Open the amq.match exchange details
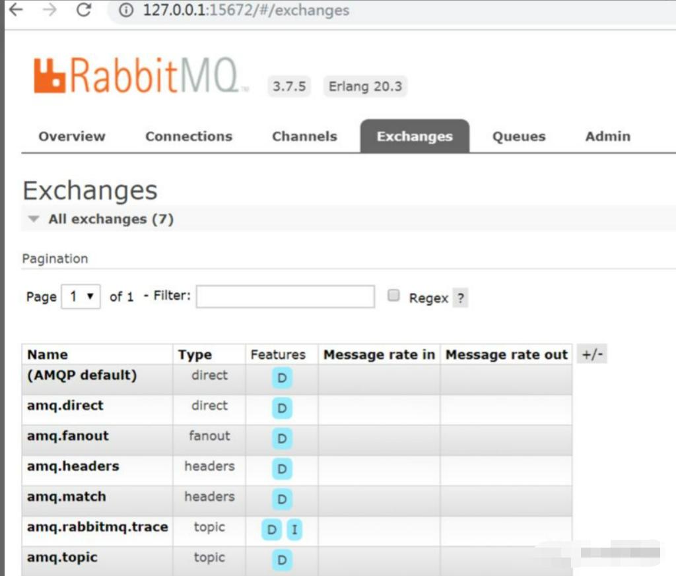676x576 pixels. pos(65,497)
